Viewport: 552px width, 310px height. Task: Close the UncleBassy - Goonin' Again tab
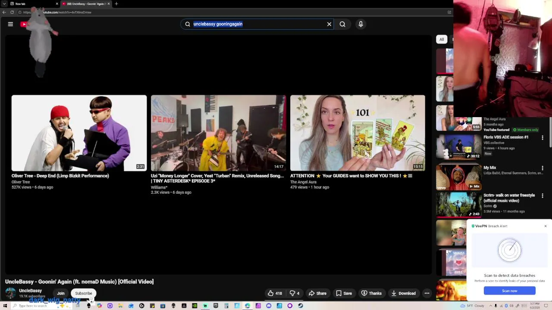(109, 3)
